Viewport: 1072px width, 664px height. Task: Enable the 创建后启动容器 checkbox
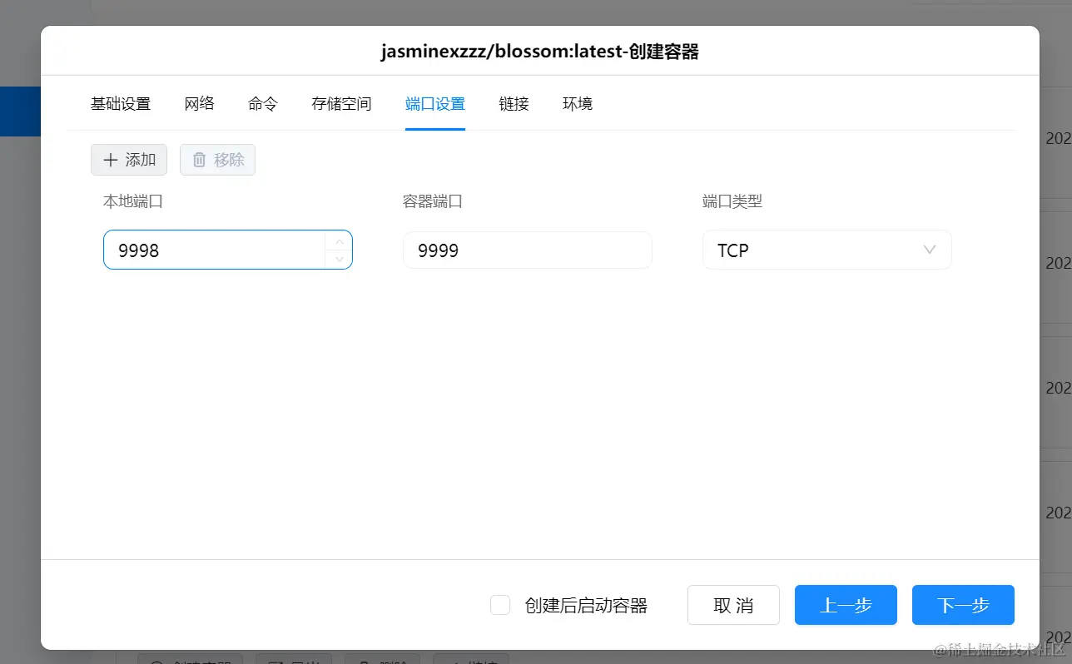coord(499,605)
